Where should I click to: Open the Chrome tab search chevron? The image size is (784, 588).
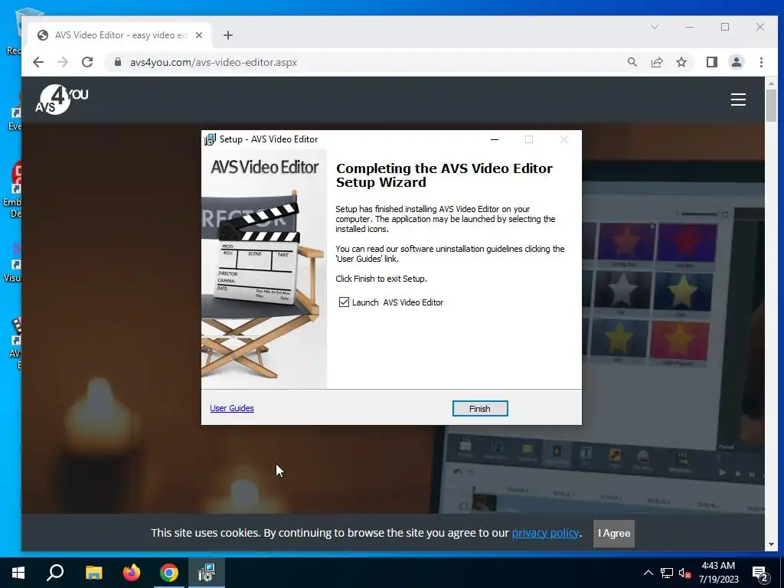(654, 27)
